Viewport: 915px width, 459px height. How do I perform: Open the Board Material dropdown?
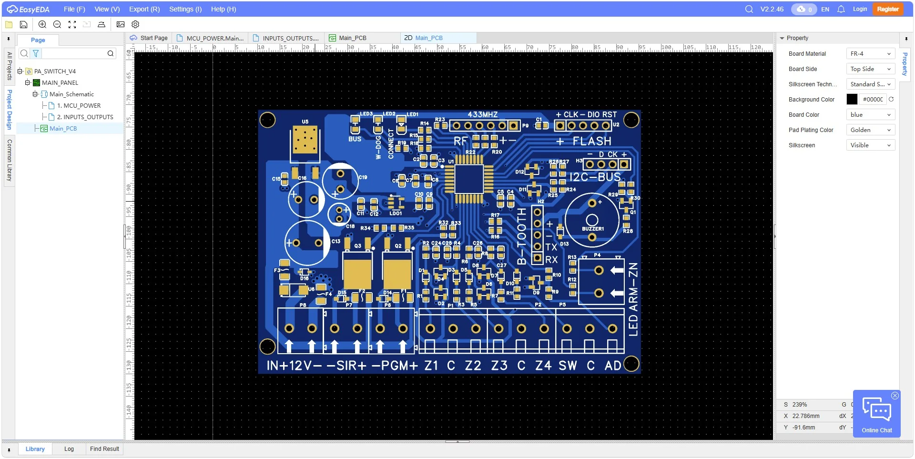tap(870, 53)
